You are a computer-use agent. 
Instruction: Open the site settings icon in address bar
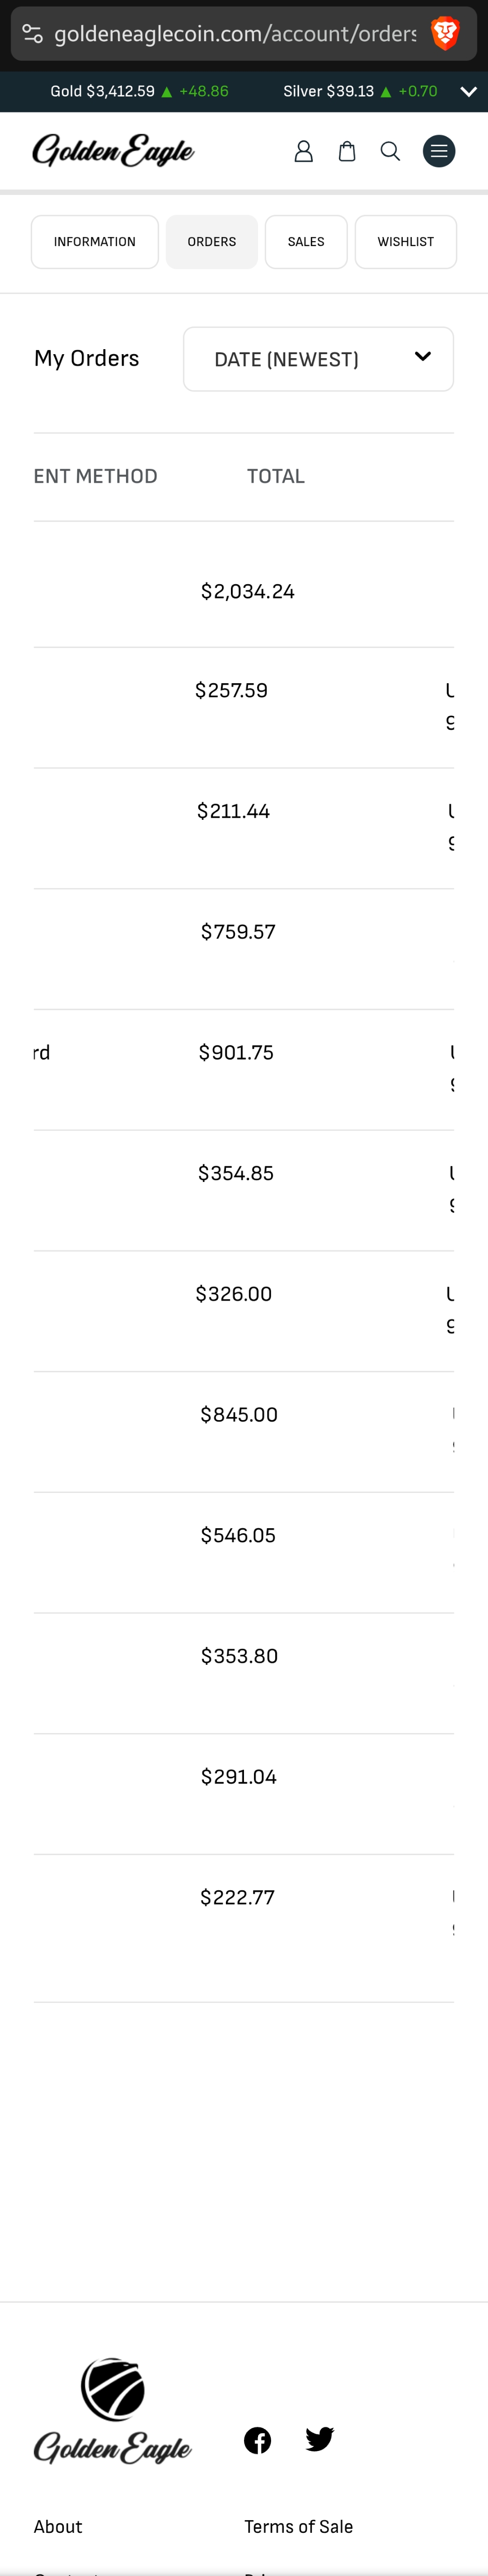point(32,33)
